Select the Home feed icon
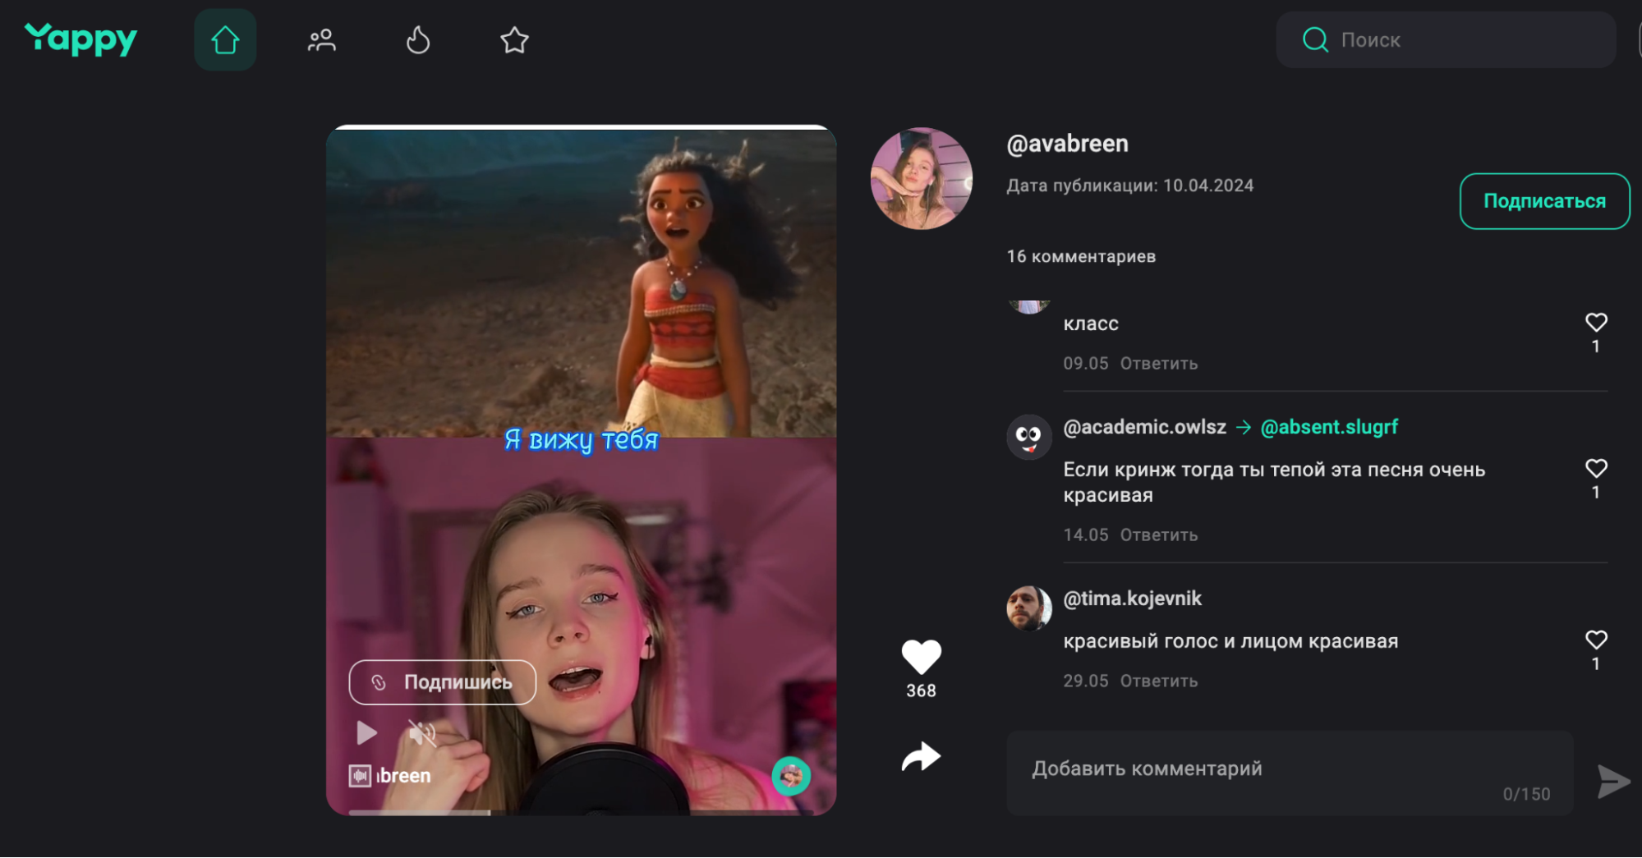 pos(225,39)
